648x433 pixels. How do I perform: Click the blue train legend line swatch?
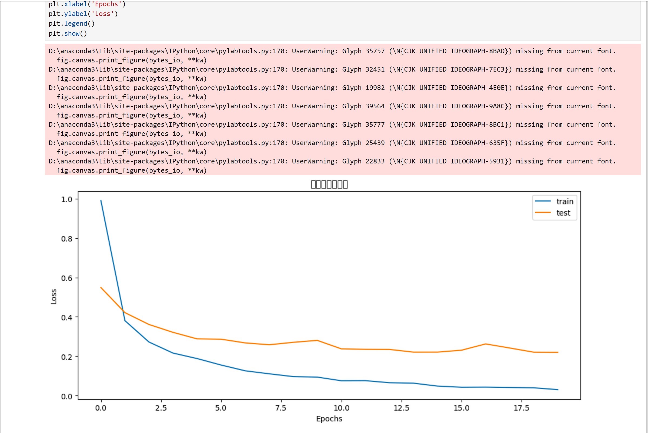543,201
